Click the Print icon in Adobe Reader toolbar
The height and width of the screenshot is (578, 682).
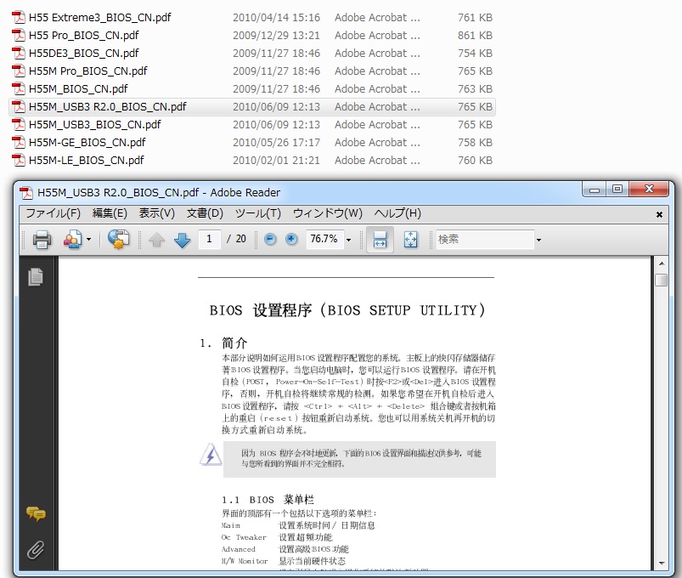(x=42, y=240)
